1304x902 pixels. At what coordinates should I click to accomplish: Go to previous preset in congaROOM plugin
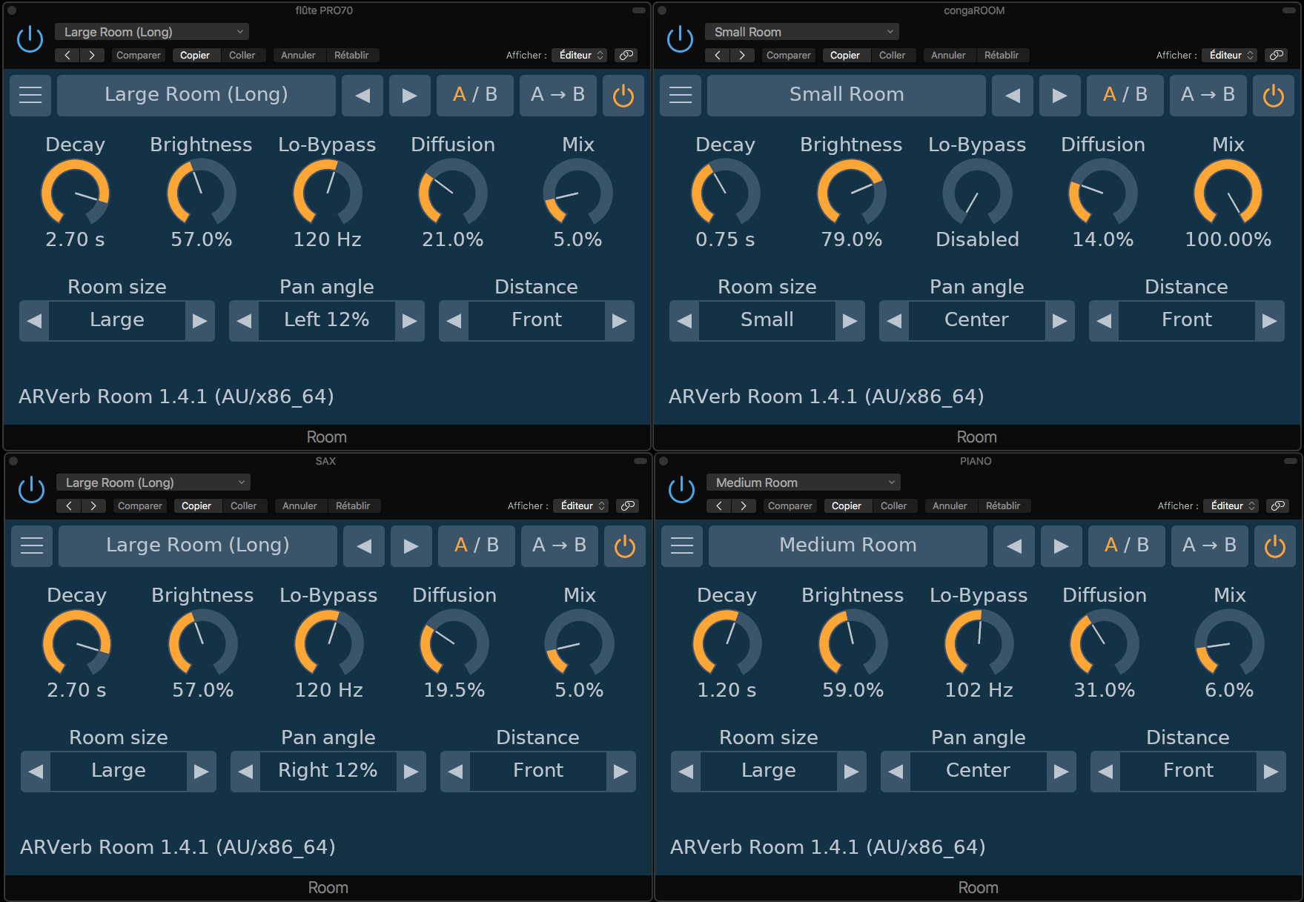click(1013, 95)
